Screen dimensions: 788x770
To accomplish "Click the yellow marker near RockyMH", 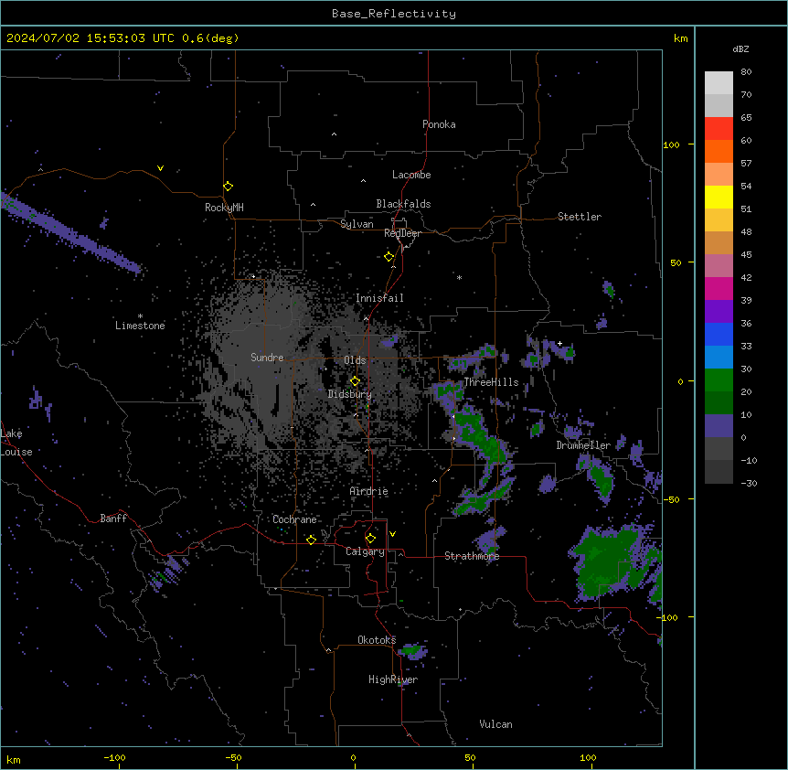I will [x=229, y=187].
